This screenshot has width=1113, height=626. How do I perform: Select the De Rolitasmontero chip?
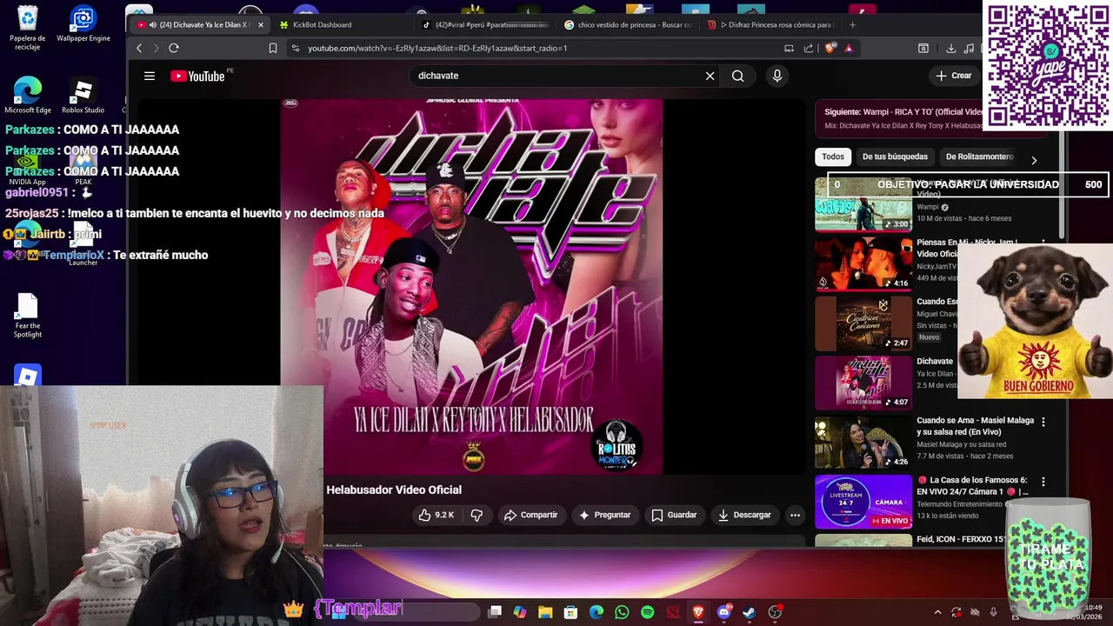(979, 156)
